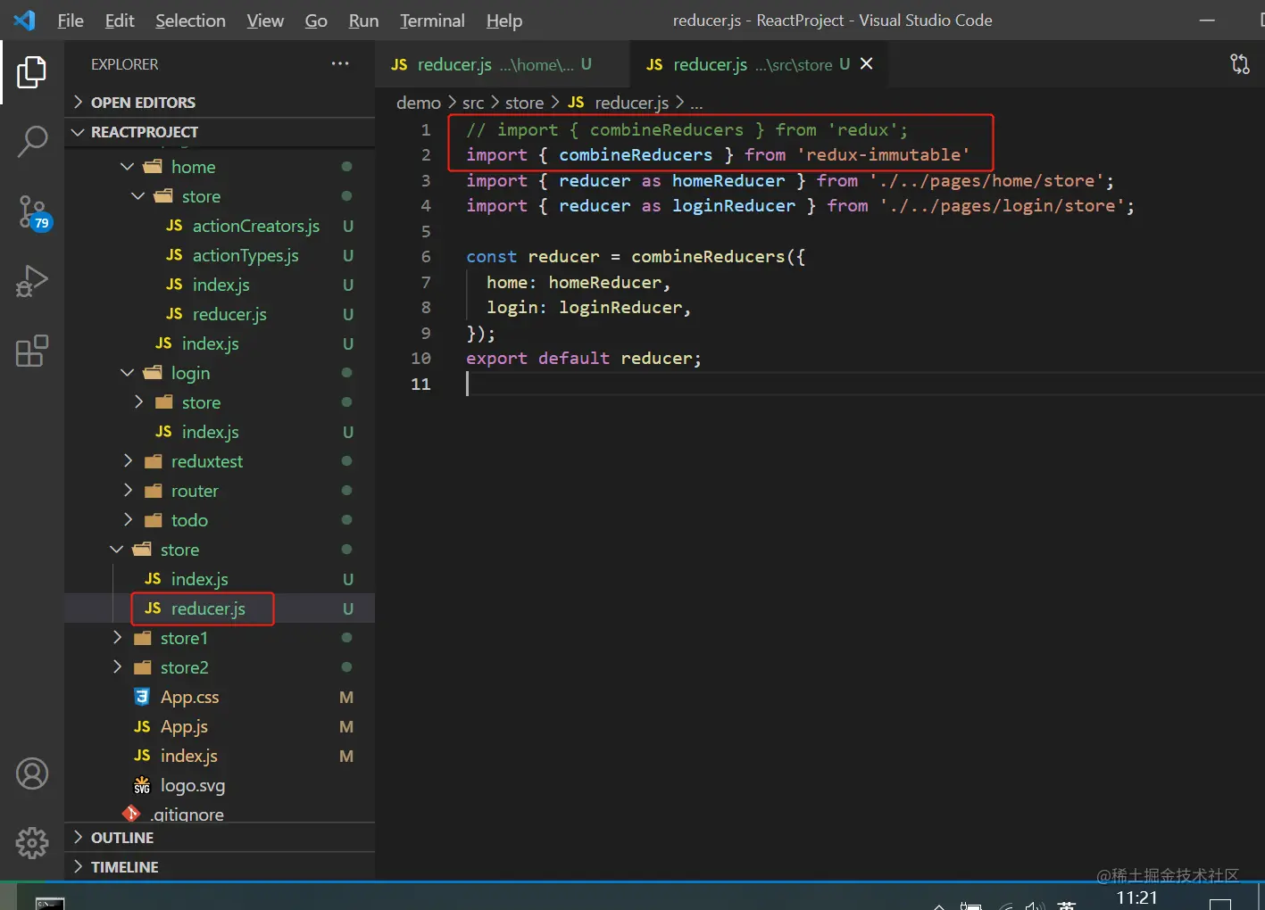Expand the reduxtest folder

[206, 461]
